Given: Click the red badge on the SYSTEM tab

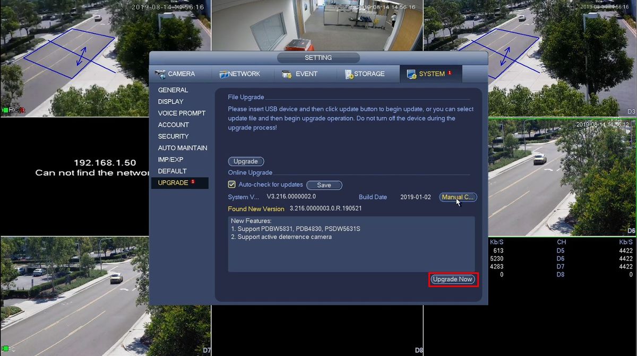Looking at the screenshot, I should coord(450,73).
